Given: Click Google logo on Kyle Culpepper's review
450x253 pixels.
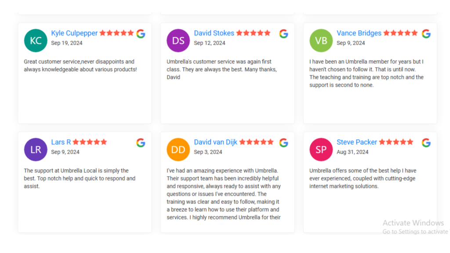Looking at the screenshot, I should 141,33.
